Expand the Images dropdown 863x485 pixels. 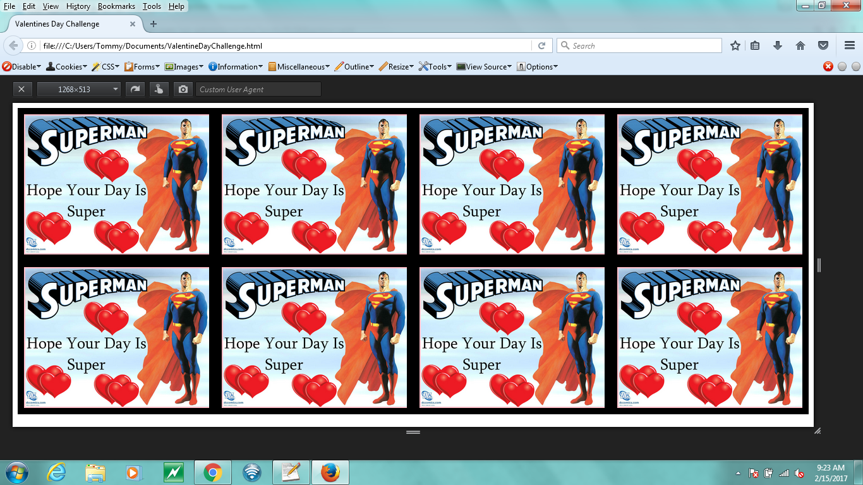click(184, 66)
